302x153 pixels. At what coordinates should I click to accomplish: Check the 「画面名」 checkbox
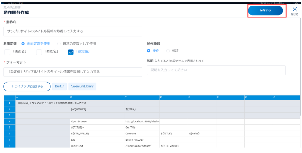pyautogui.click(x=7, y=52)
